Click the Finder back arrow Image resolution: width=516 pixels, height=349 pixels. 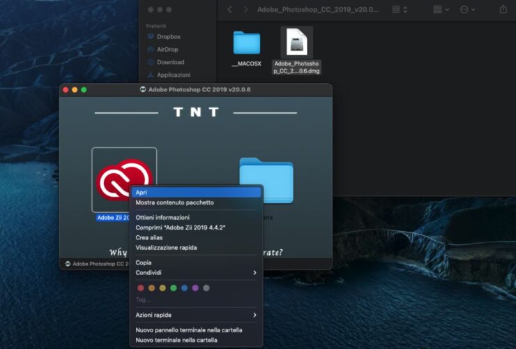[x=230, y=10]
